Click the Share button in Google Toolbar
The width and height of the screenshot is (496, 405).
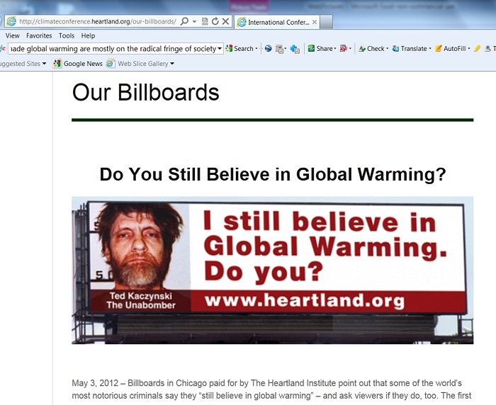pos(320,49)
